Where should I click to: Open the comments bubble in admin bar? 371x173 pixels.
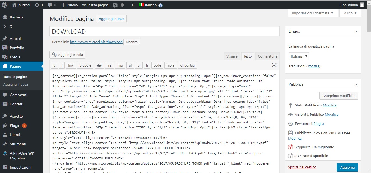tap(50, 5)
